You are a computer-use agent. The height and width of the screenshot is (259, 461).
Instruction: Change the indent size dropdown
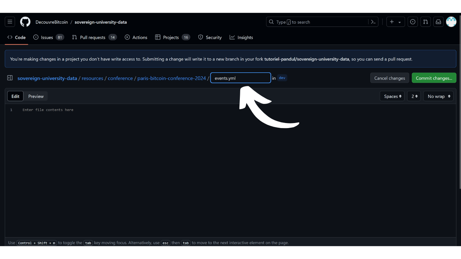click(414, 96)
